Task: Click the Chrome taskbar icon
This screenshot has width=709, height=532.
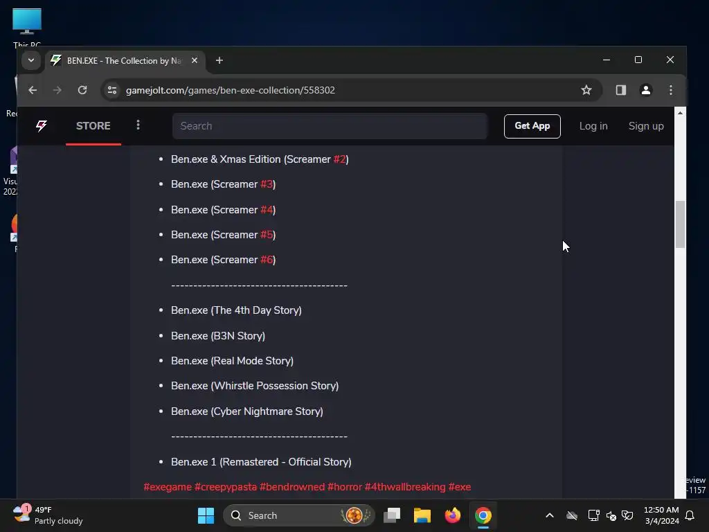Action: click(483, 515)
